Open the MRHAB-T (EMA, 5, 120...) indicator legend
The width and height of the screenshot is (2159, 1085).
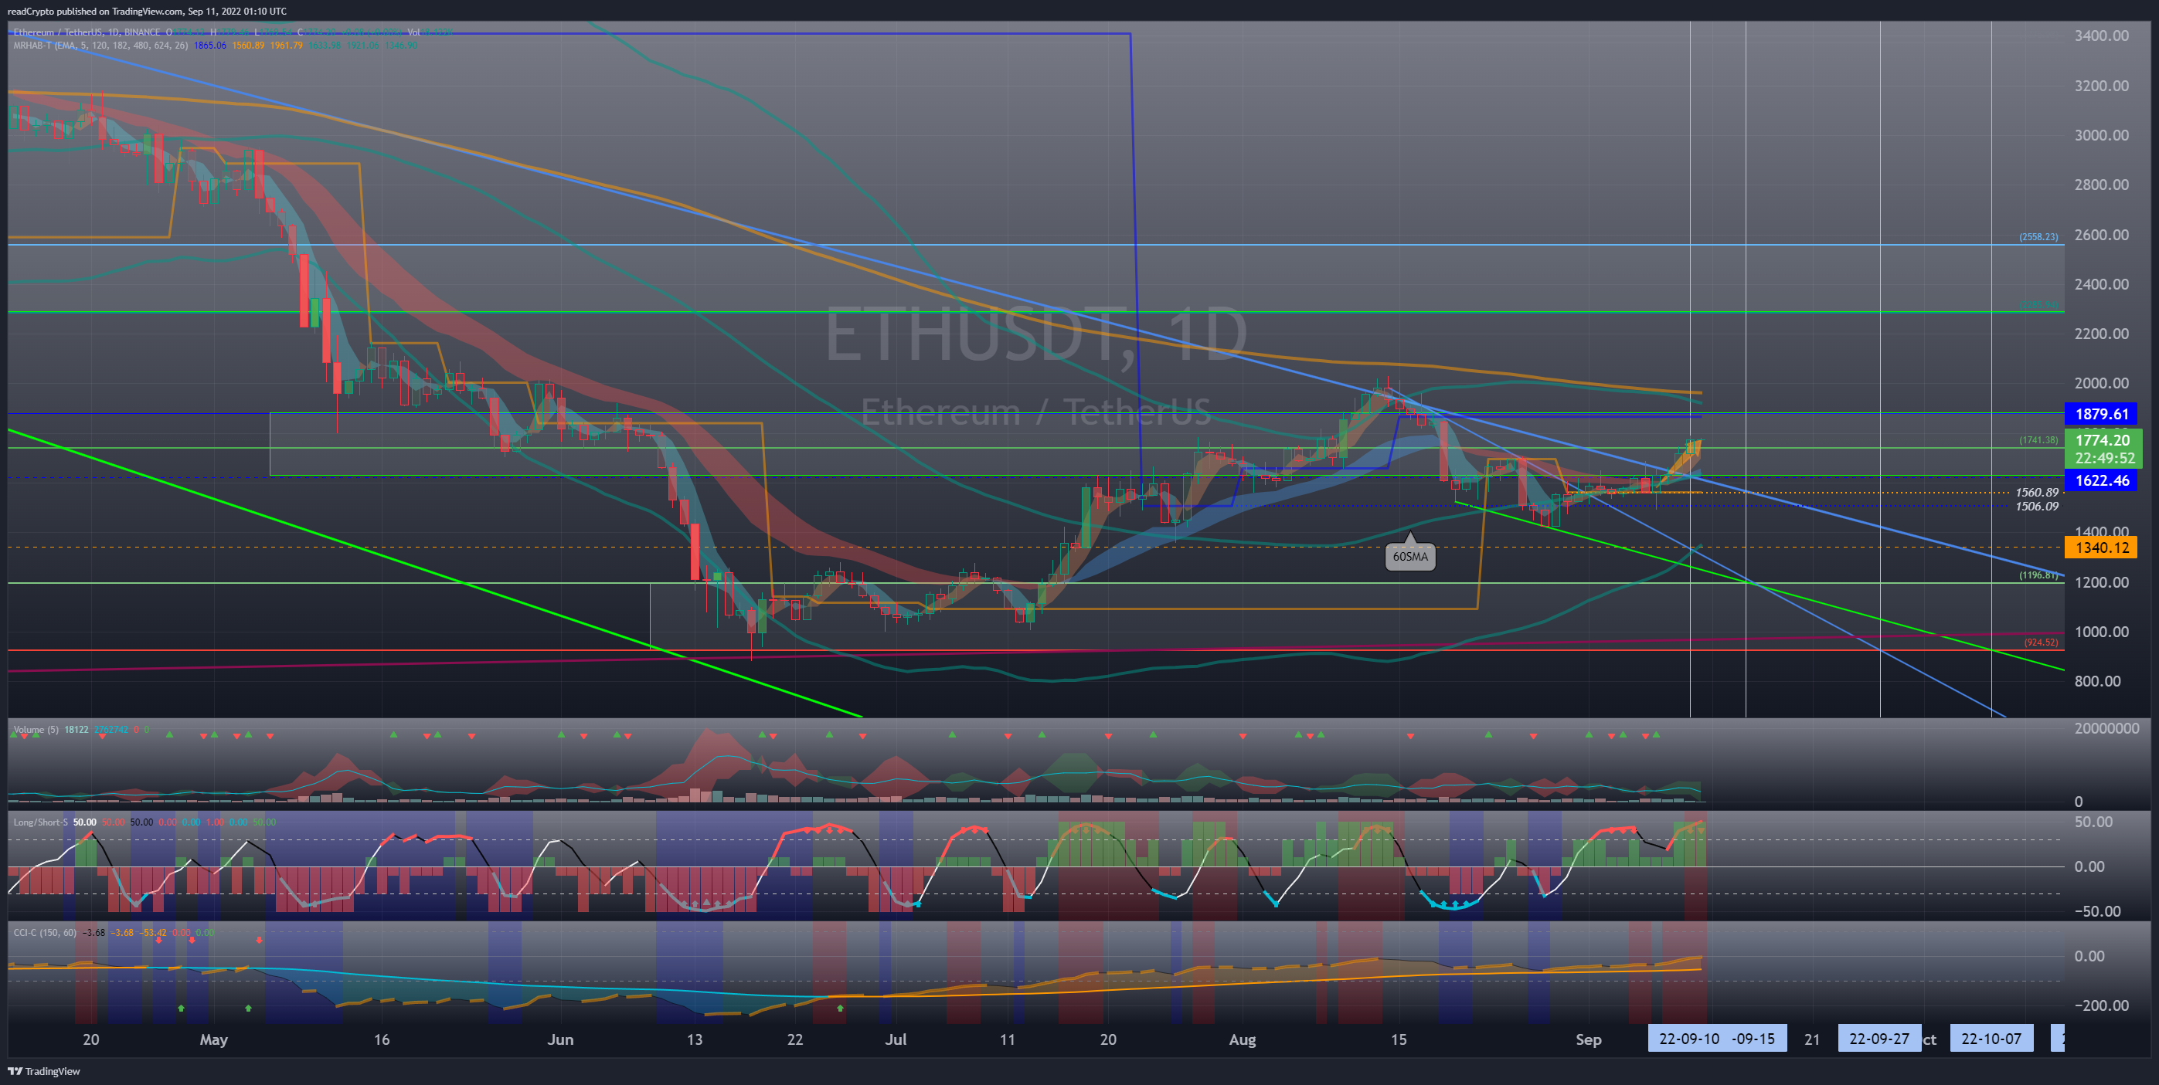click(x=100, y=46)
